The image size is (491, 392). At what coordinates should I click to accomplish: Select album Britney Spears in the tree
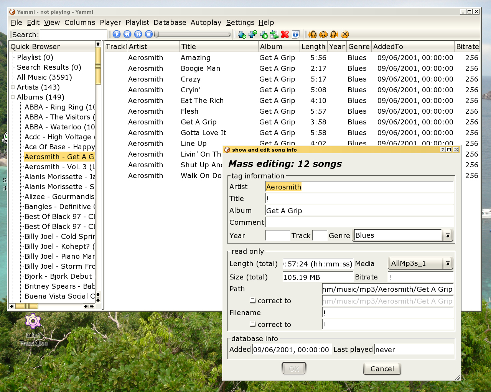coord(59,286)
